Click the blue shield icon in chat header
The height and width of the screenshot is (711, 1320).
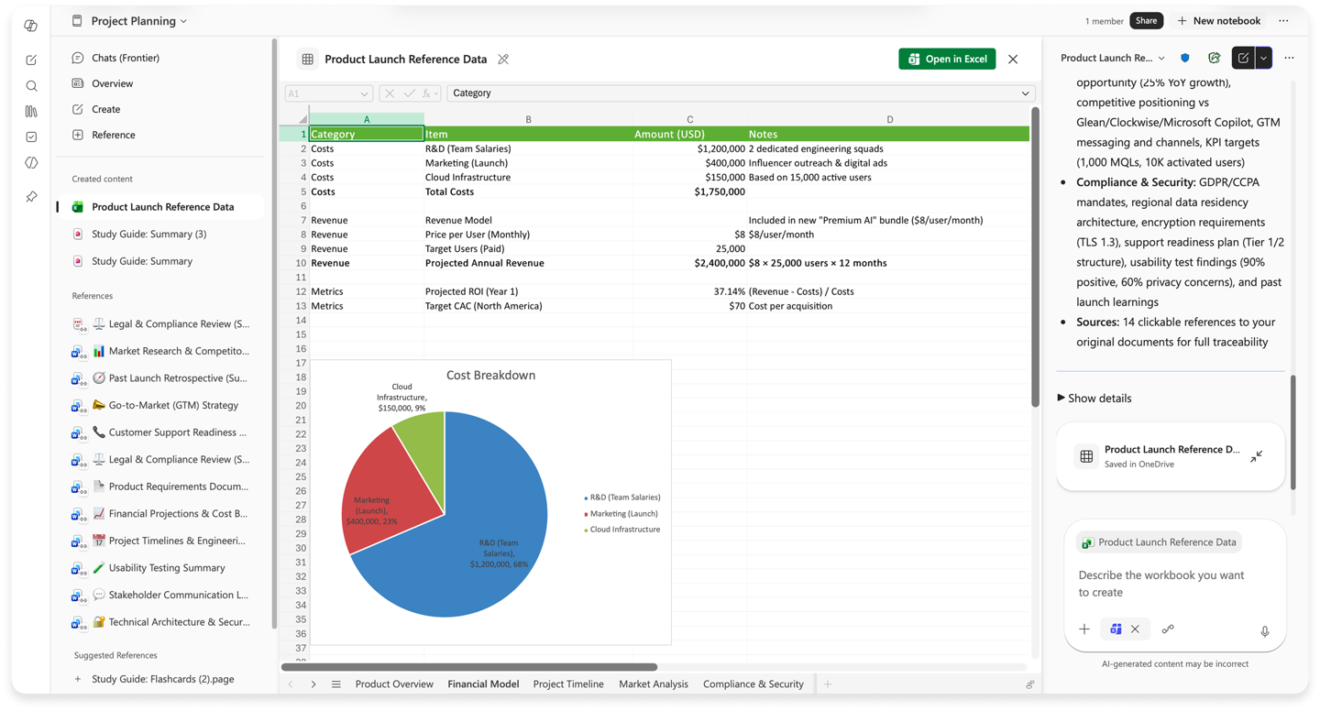[1185, 58]
